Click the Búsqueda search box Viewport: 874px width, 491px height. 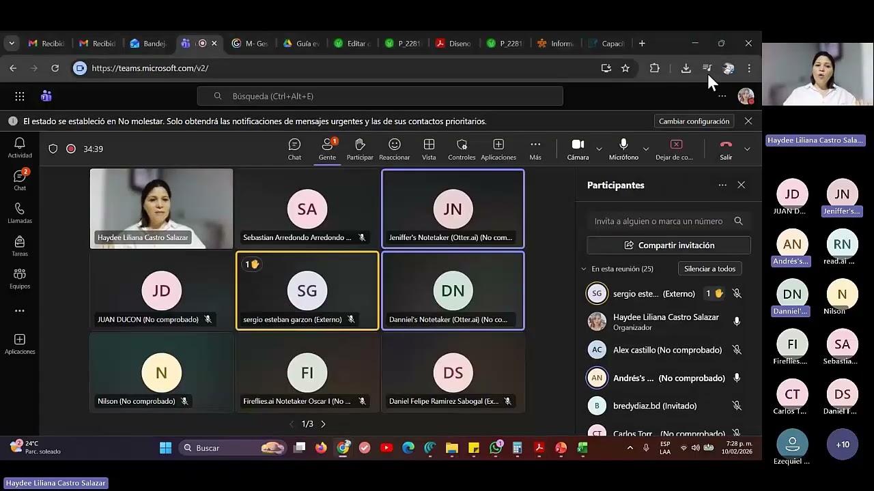tap(380, 96)
